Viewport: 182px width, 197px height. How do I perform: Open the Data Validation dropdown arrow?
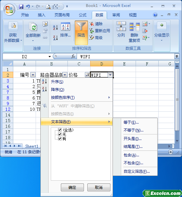click(150, 24)
